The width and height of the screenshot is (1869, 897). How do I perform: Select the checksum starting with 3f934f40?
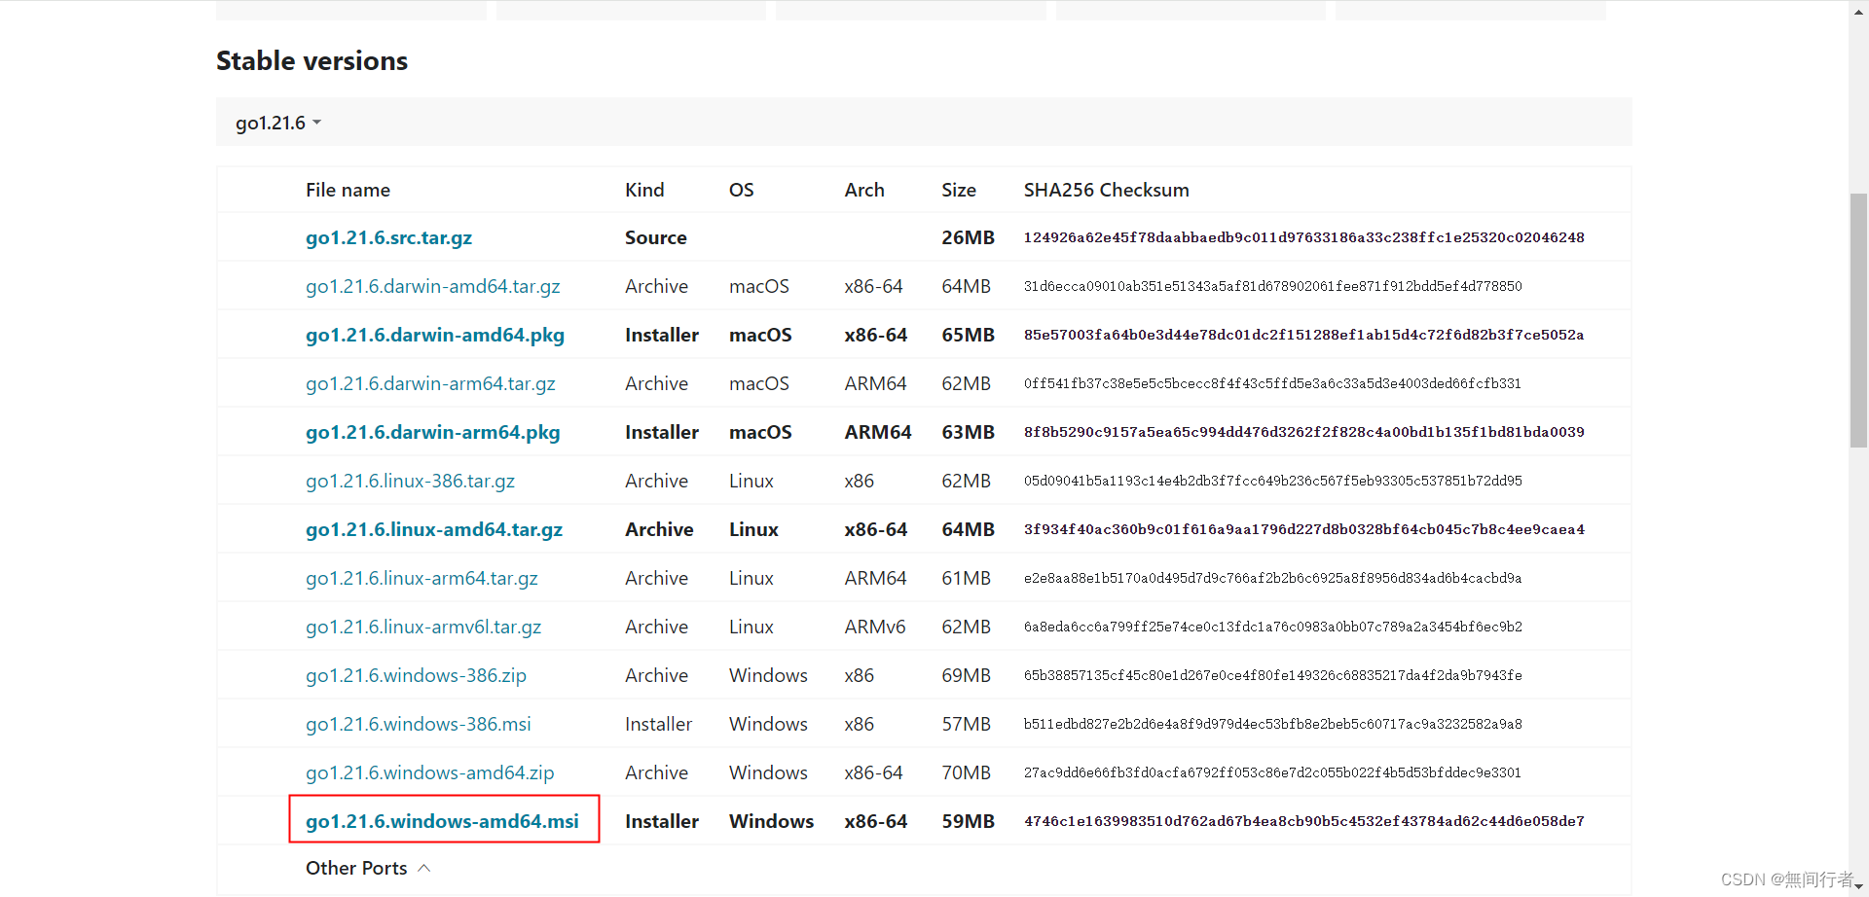[1303, 529]
